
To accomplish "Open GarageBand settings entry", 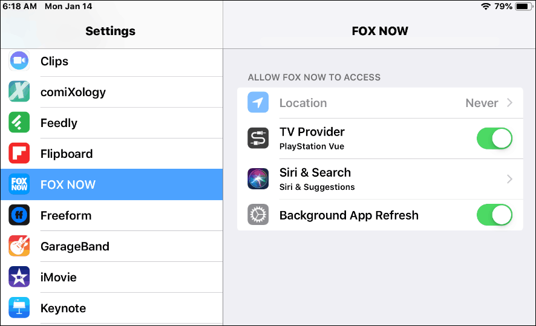I will coord(111,246).
